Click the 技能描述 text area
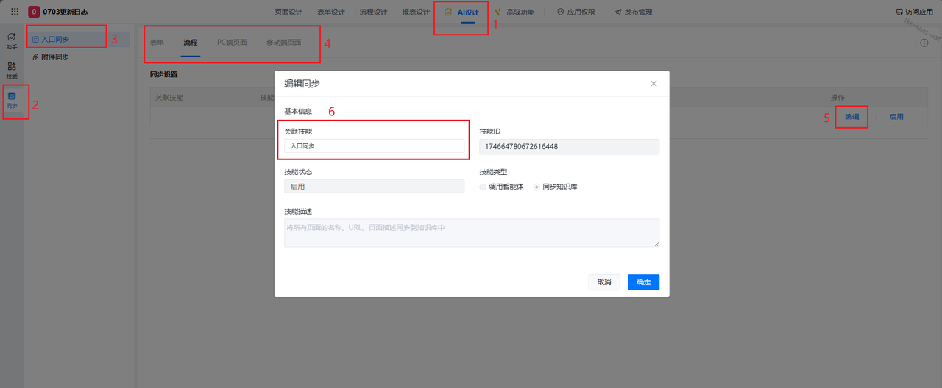The width and height of the screenshot is (942, 388). [471, 232]
